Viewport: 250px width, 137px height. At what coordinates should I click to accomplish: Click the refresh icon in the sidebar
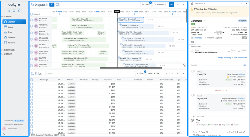tap(19, 11)
